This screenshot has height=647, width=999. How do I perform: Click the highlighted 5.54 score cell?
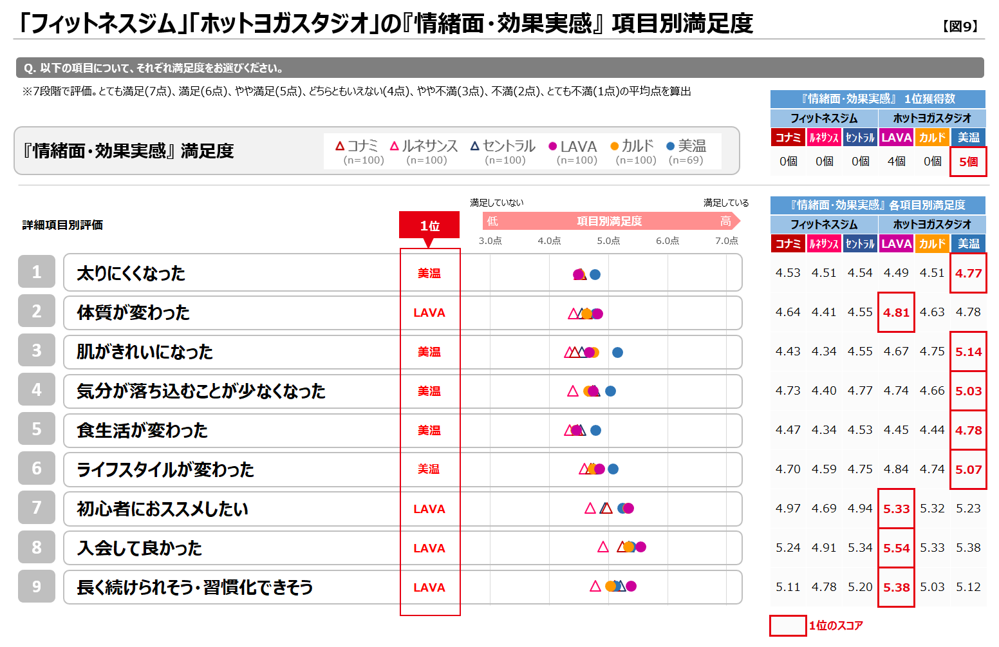coord(896,548)
